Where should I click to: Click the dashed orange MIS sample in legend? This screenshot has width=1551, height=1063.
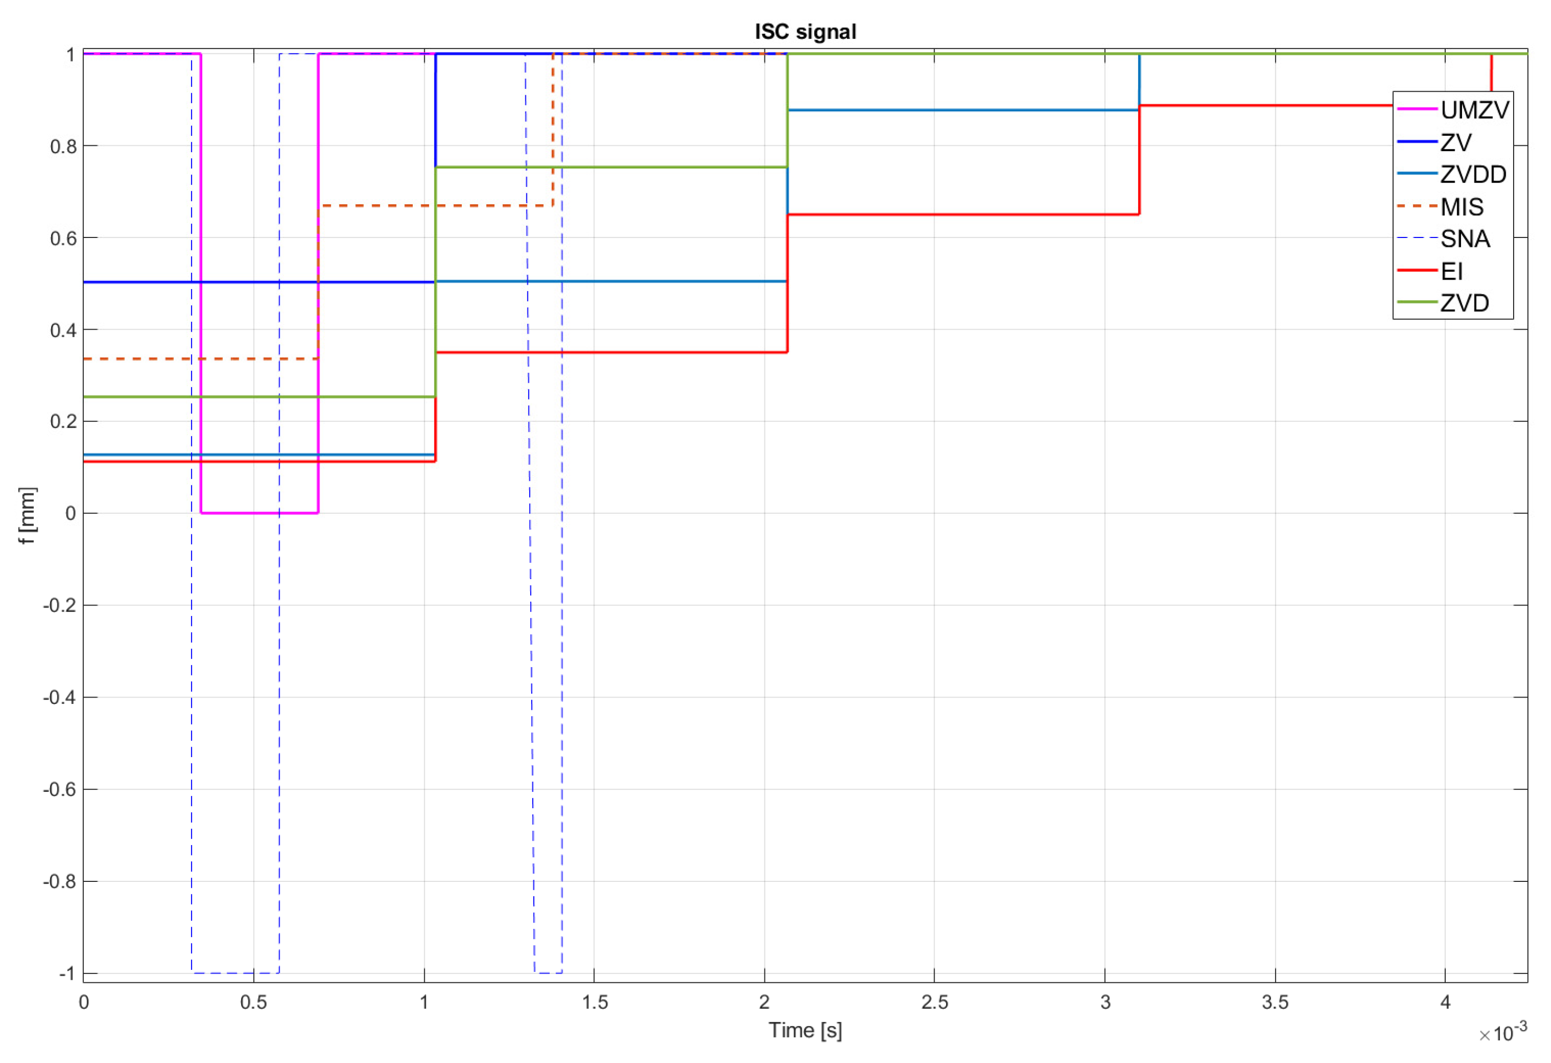click(x=1417, y=207)
